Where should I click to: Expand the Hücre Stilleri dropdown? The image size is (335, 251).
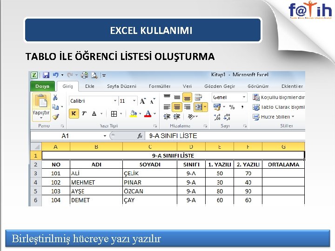point(293,117)
